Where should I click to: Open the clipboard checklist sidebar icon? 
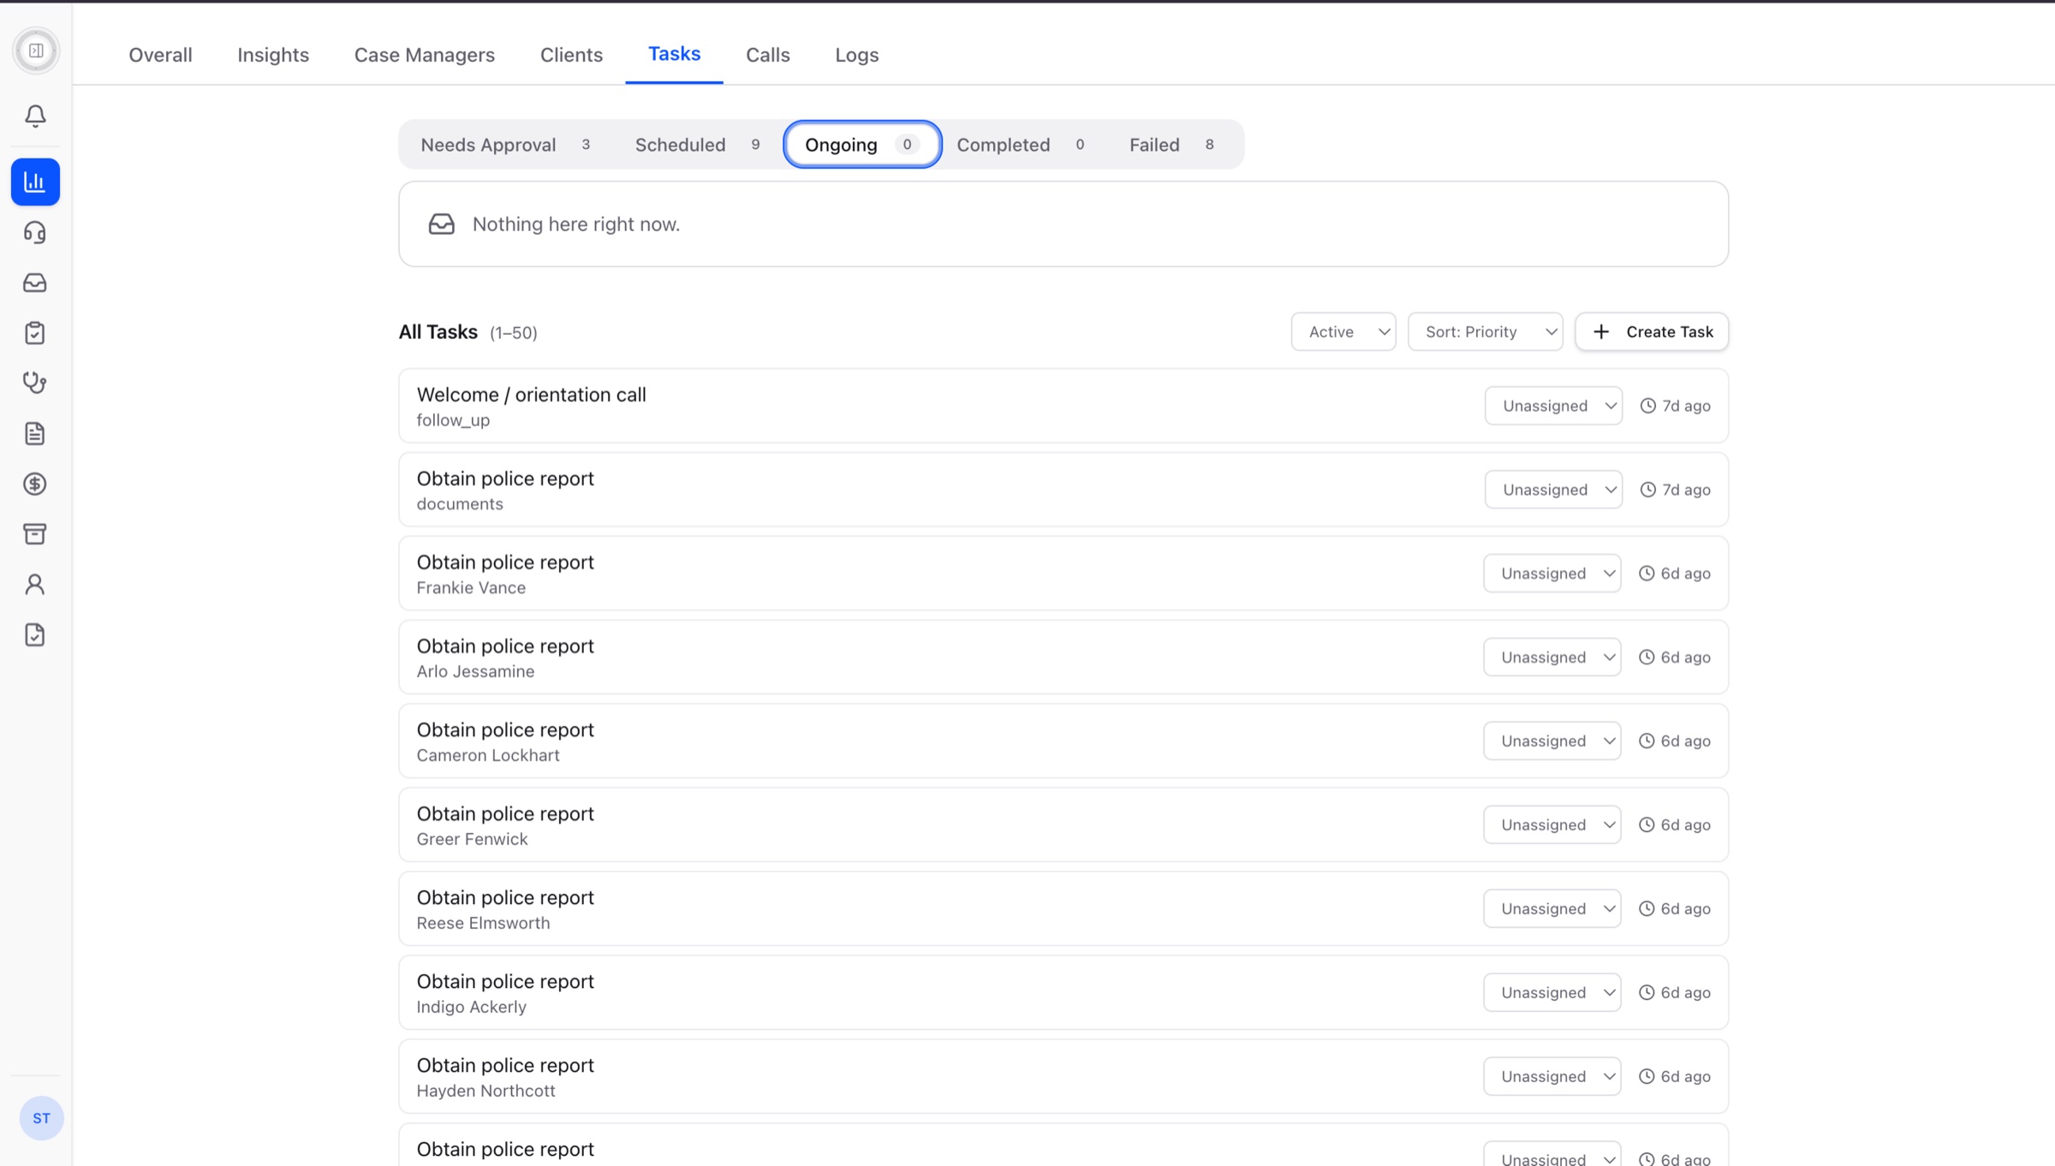click(35, 333)
